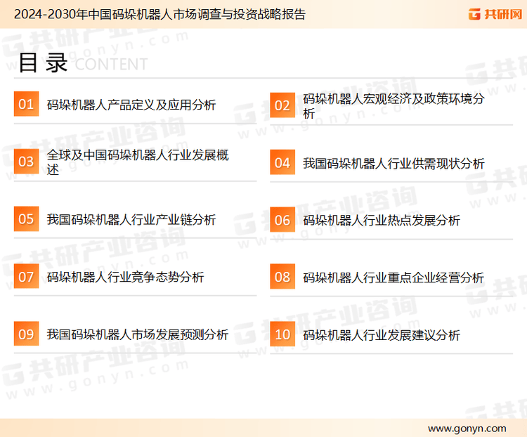Open chapter 码垛机器人行业竞争态势分析
This screenshot has height=437, width=527.
coord(125,278)
